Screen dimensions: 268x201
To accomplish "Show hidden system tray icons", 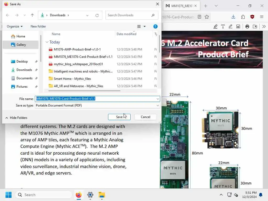I will point(221,195).
